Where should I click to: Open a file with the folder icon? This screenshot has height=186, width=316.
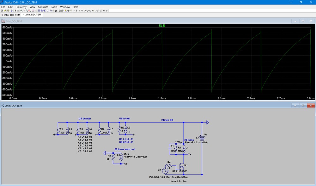click(x=5, y=11)
